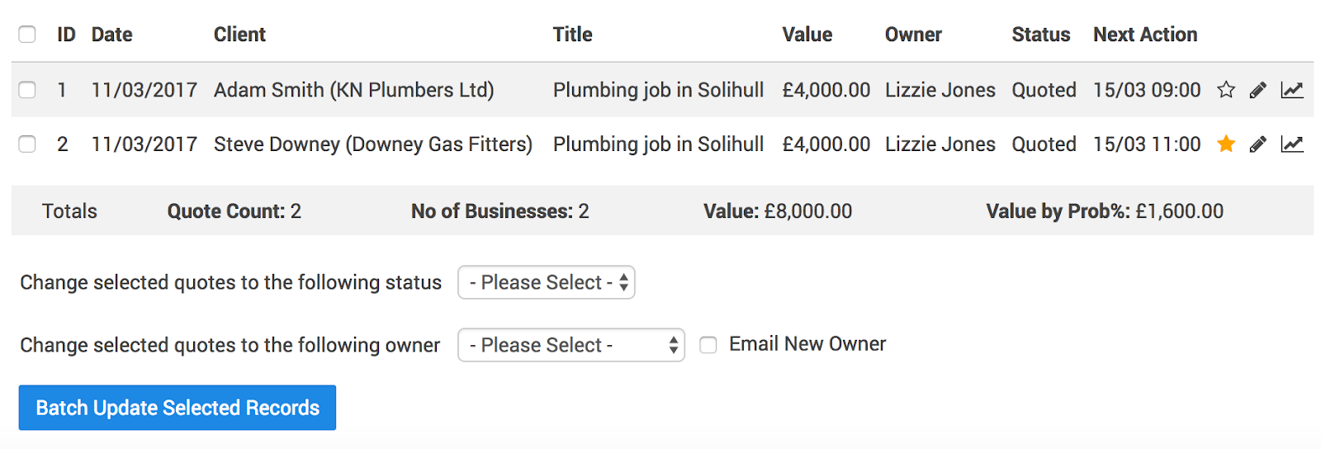The width and height of the screenshot is (1321, 449).
Task: Select the checkbox for quote ID 2
Action: 27,144
